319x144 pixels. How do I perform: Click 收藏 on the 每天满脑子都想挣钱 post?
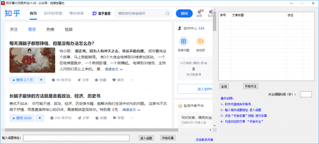pyautogui.click(x=101, y=80)
